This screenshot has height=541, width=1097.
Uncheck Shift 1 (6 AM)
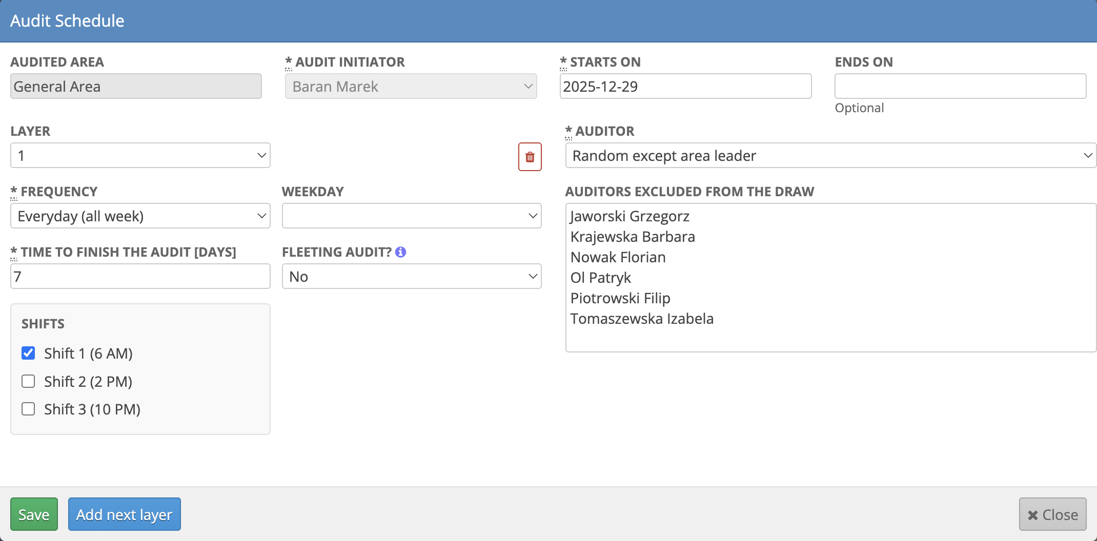(x=28, y=353)
